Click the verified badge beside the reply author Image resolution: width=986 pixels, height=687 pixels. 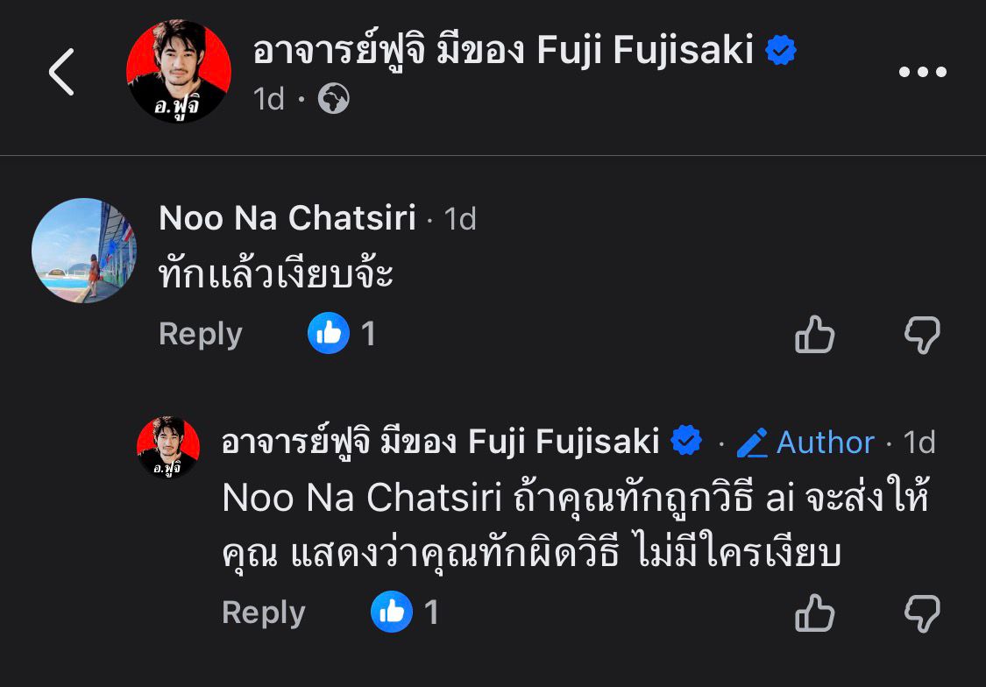686,442
